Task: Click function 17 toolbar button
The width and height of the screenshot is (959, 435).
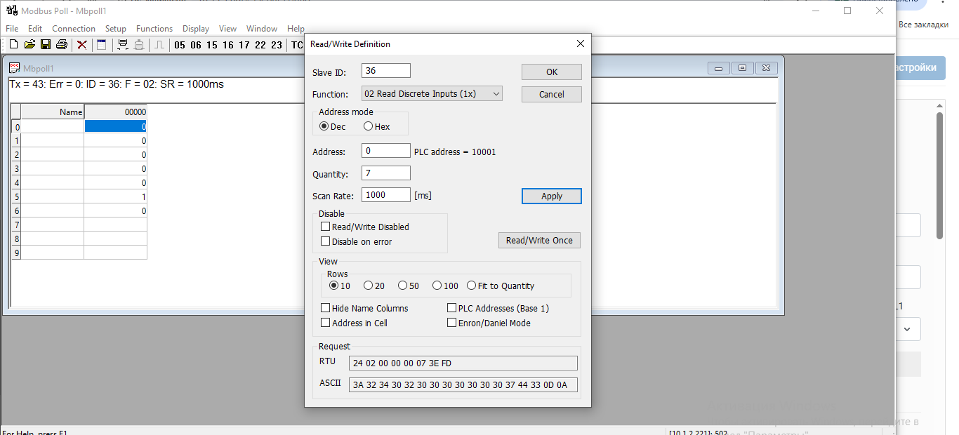Action: tap(244, 45)
